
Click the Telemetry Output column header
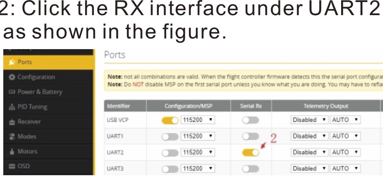326,106
